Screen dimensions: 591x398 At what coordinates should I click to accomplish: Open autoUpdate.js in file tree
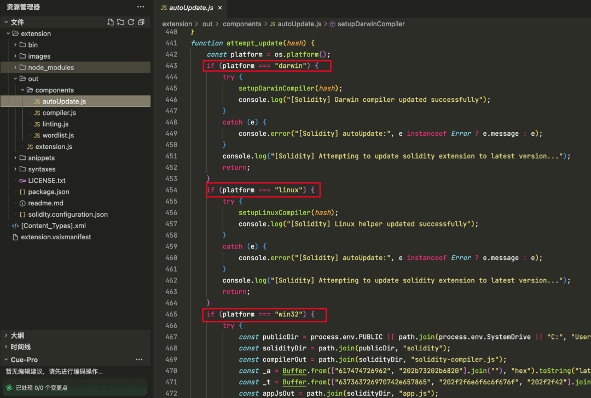[76, 101]
